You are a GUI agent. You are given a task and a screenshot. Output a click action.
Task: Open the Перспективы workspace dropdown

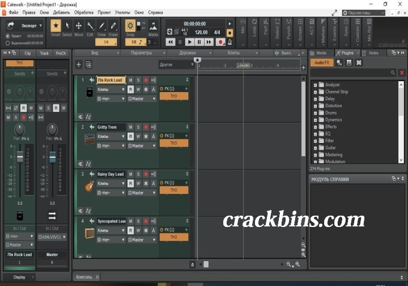pos(363,12)
